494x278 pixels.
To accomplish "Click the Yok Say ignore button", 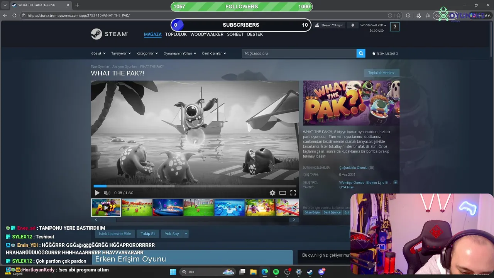I will pyautogui.click(x=172, y=234).
